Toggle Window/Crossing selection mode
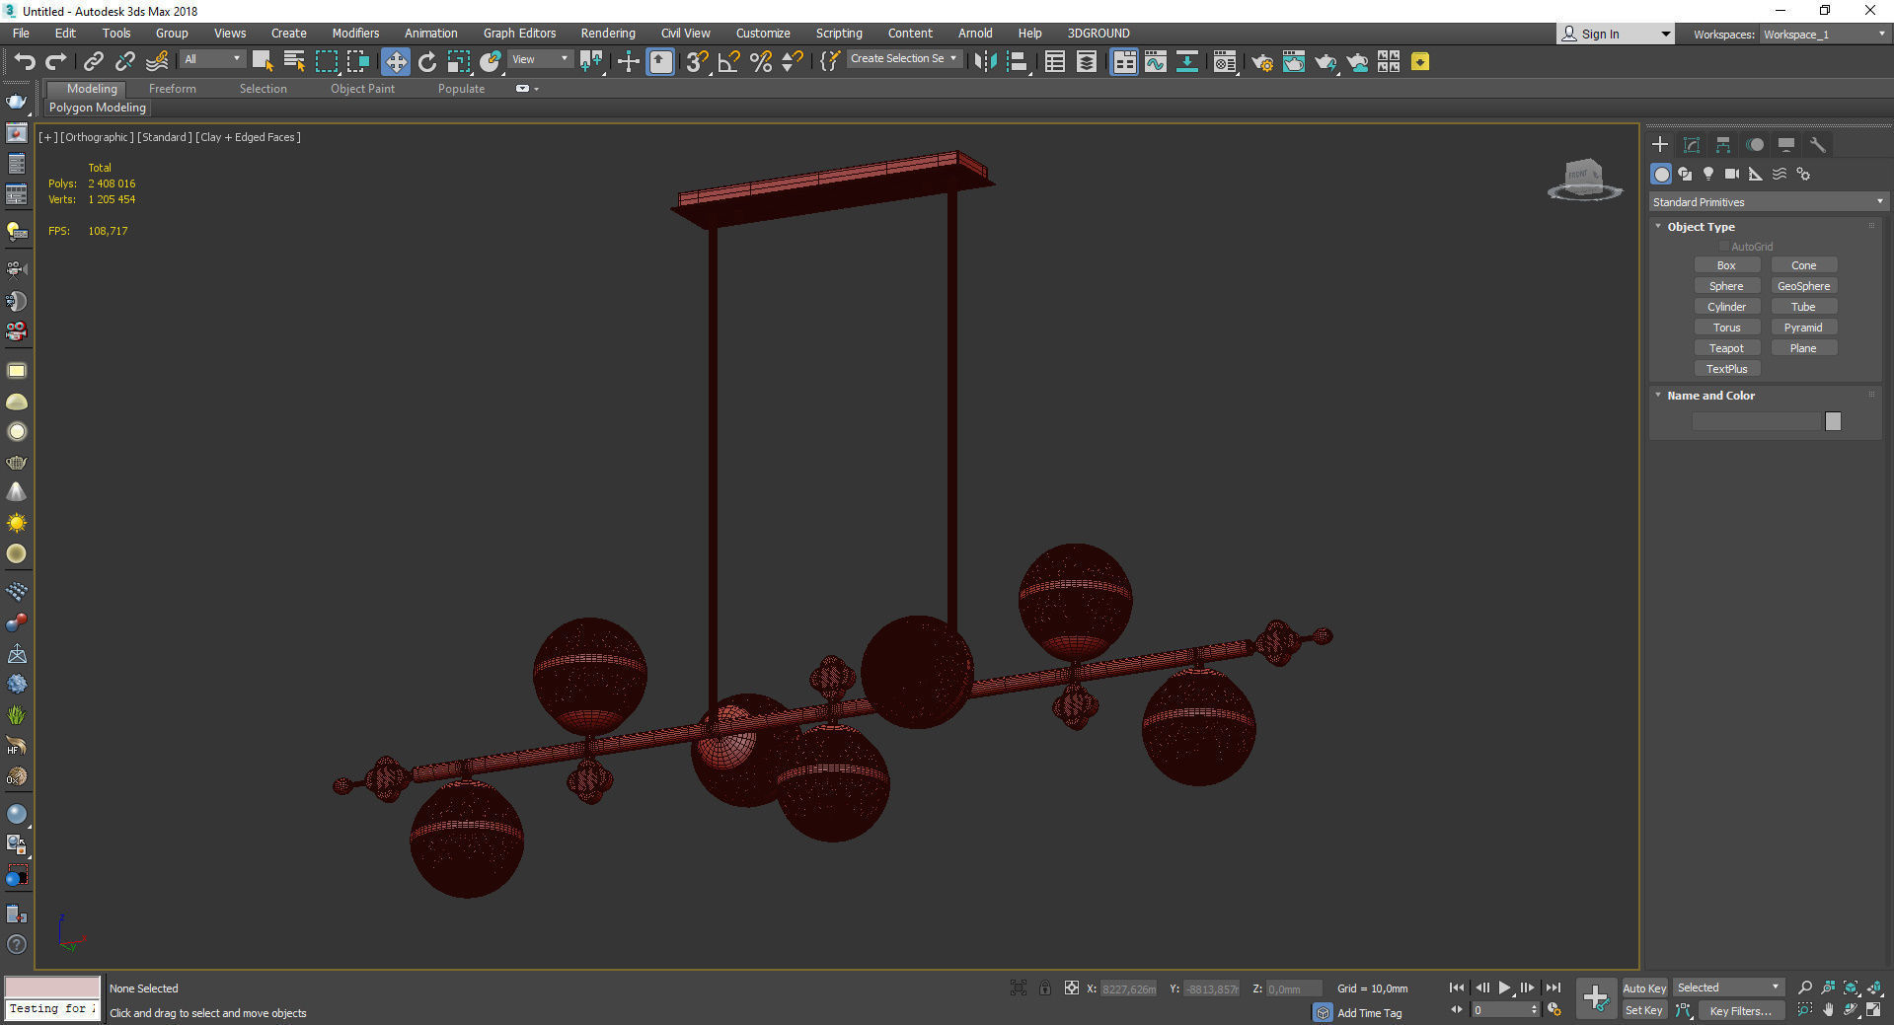Image resolution: width=1894 pixels, height=1025 pixels. 357,61
